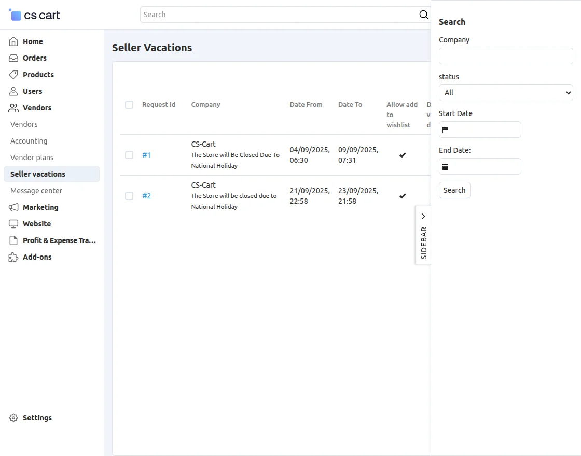The height and width of the screenshot is (456, 581).
Task: Open the Start Date calendar icon
Action: click(x=445, y=130)
